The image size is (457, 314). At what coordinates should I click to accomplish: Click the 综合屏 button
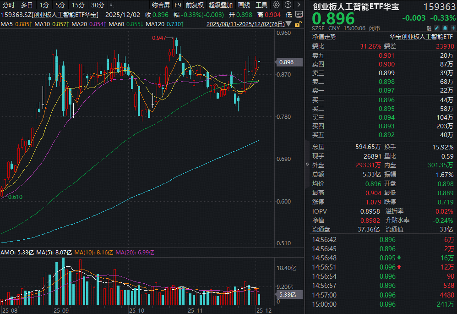tap(161, 5)
